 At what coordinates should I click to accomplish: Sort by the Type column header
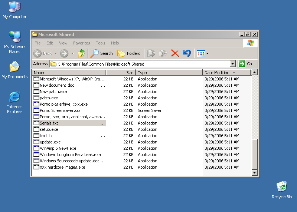[x=169, y=73]
